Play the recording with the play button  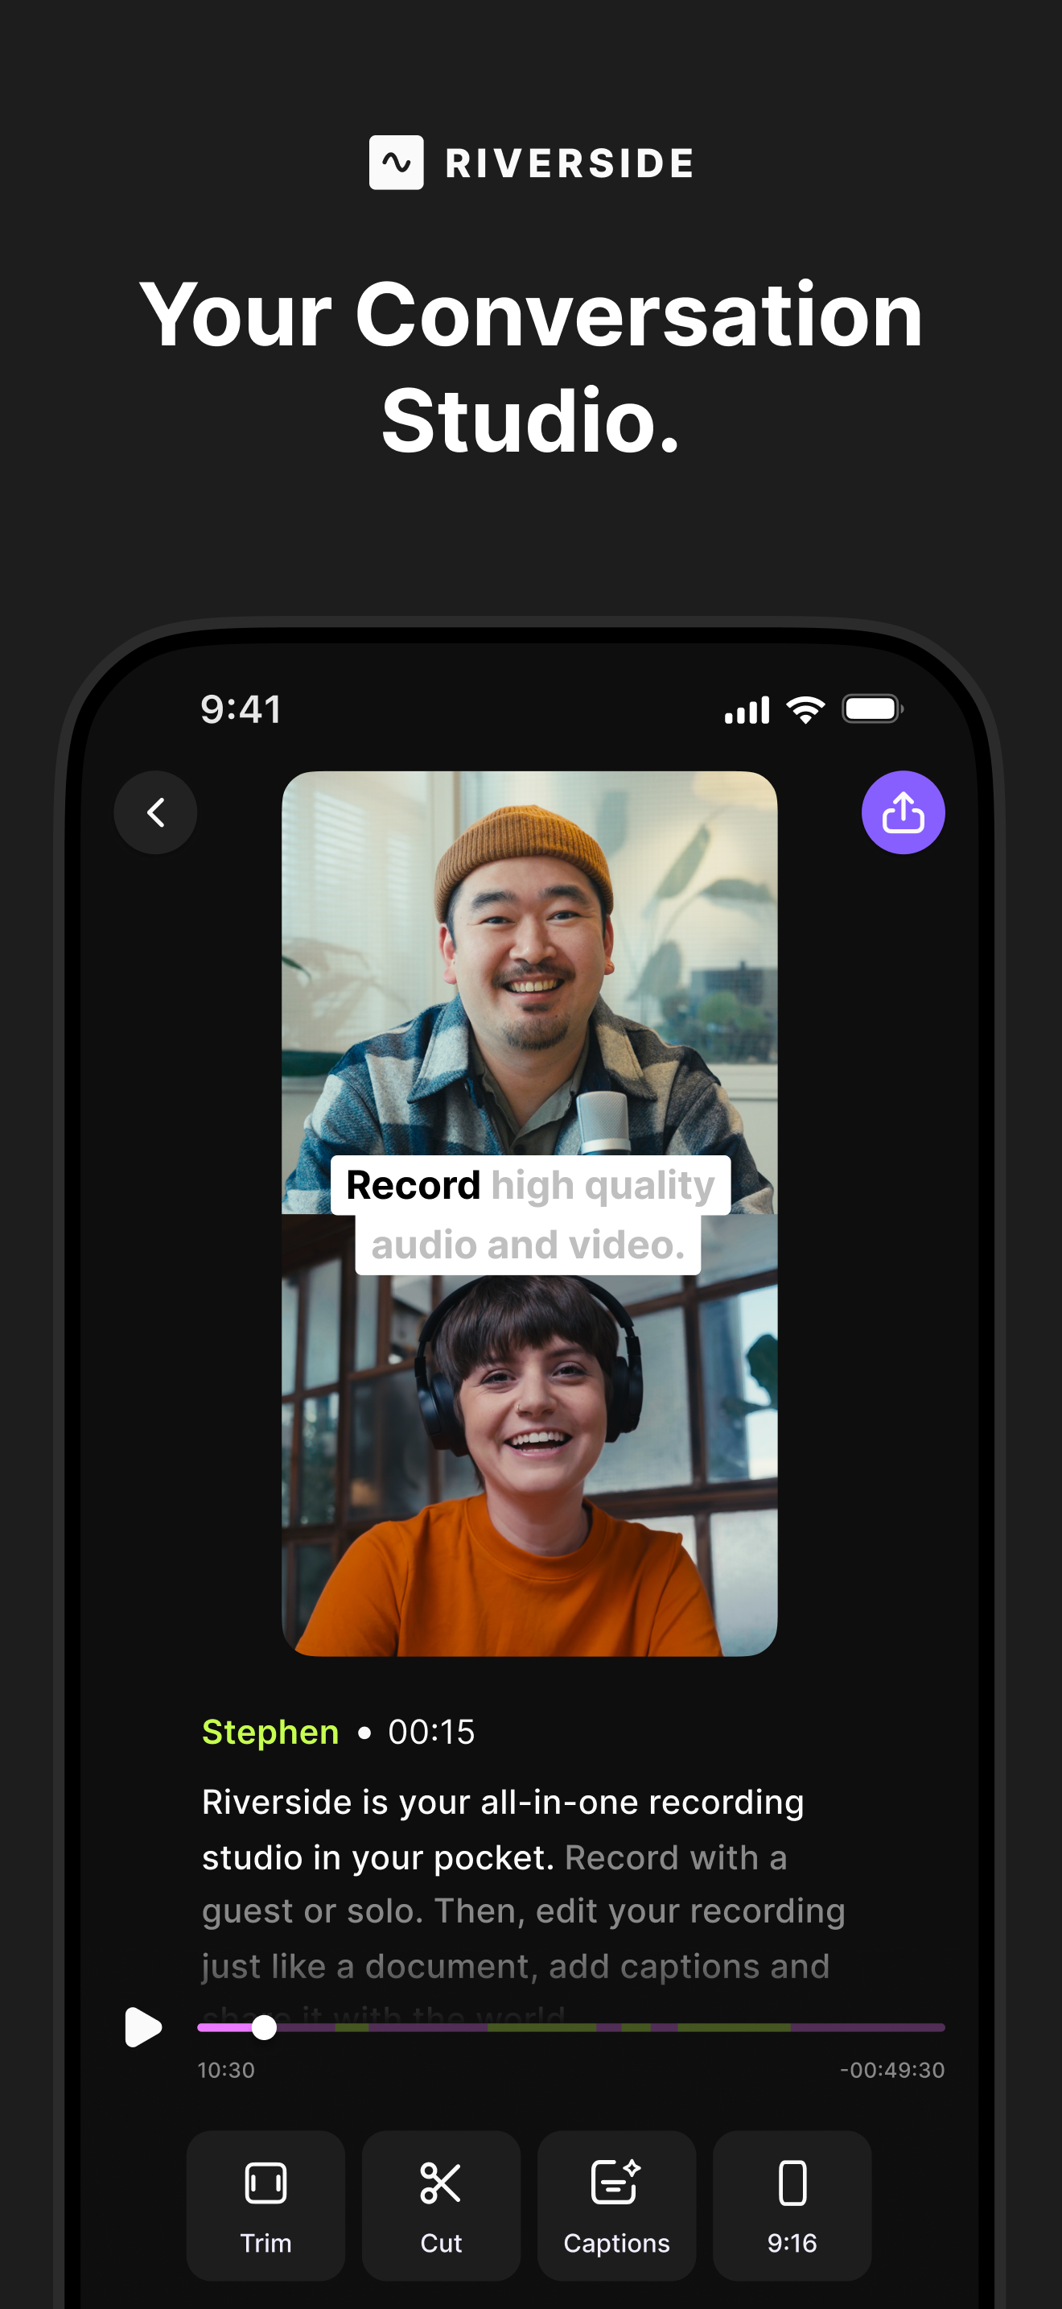tap(143, 2027)
